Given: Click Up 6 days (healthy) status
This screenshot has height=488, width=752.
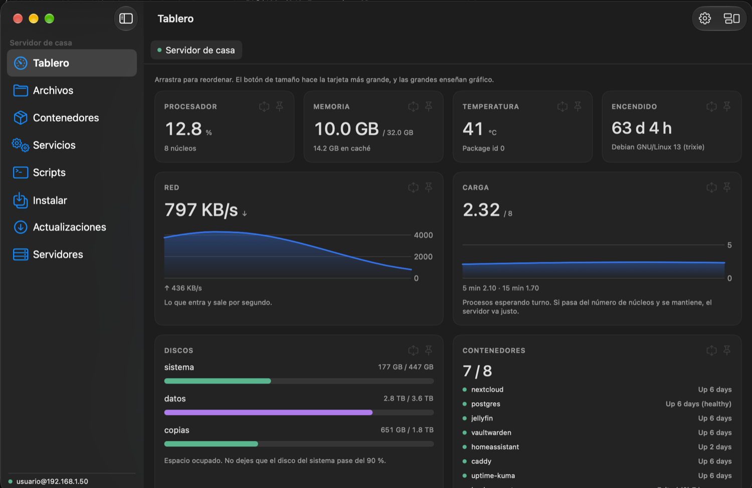Looking at the screenshot, I should 698,404.
